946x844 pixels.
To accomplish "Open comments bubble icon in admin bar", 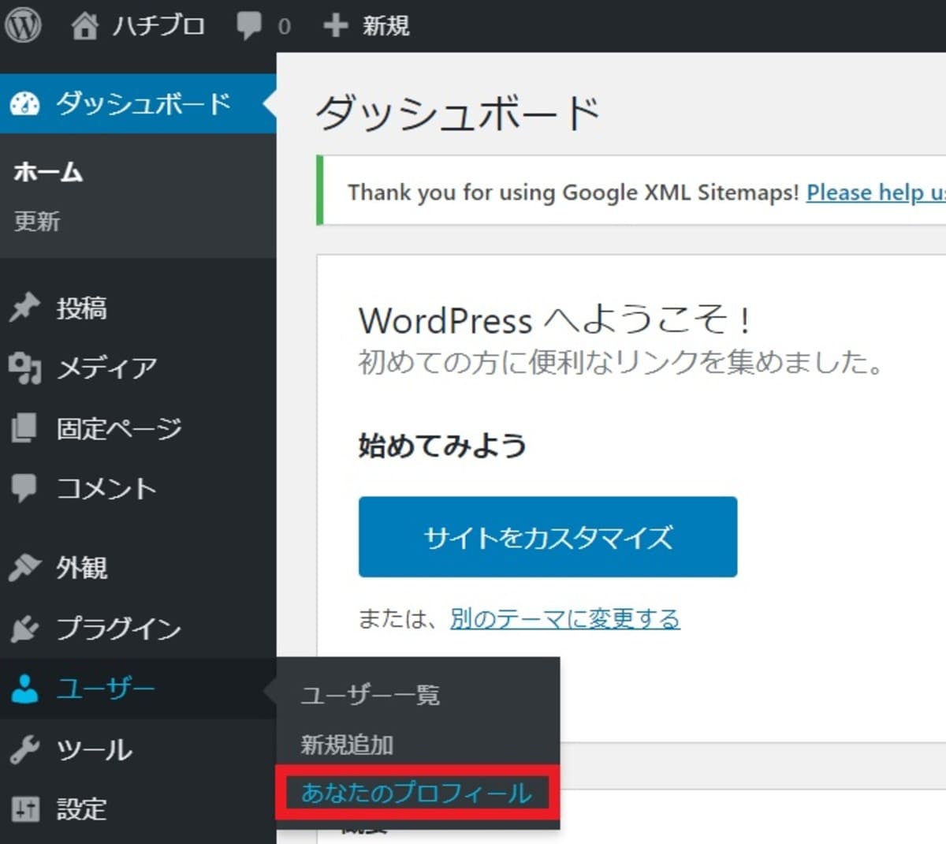I will coord(249,26).
